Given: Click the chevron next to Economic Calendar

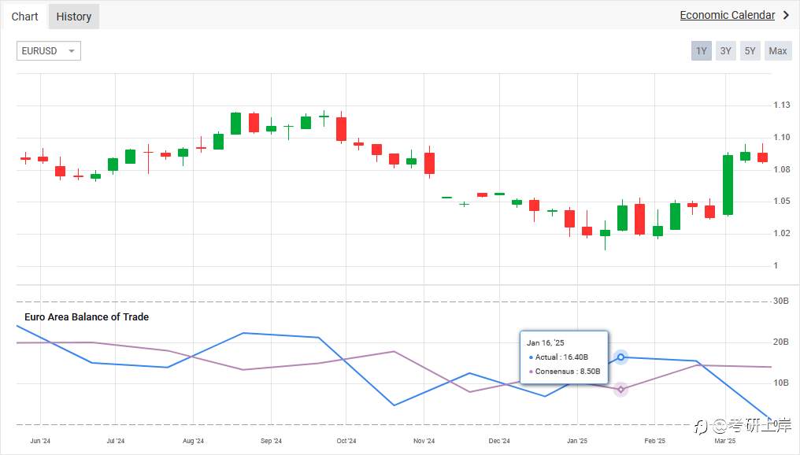Looking at the screenshot, I should pos(786,15).
